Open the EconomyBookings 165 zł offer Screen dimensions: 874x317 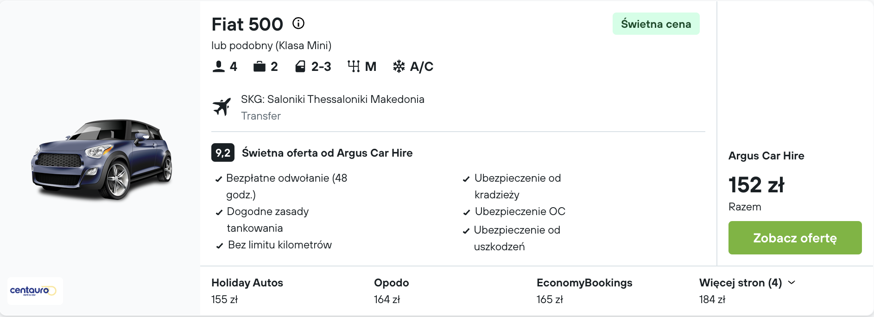coord(584,291)
